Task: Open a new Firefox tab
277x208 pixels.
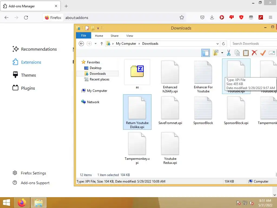Action: click(66, 6)
